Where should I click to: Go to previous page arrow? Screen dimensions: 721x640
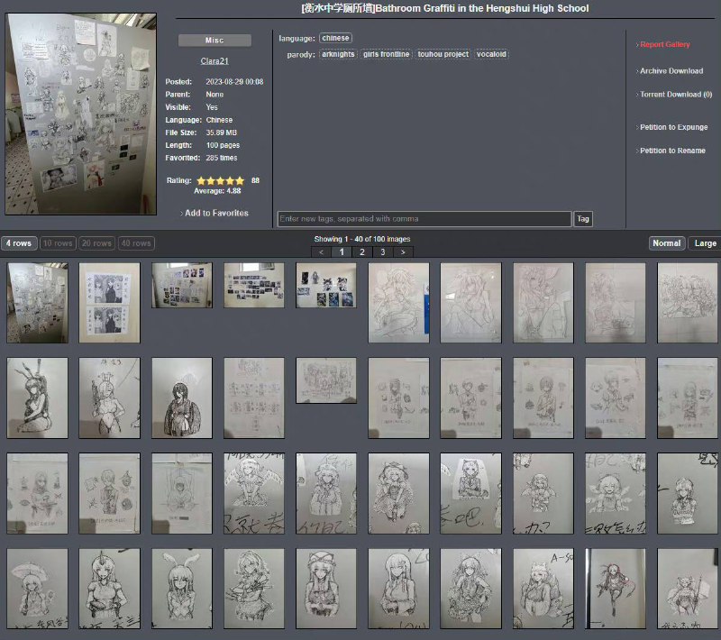click(321, 252)
